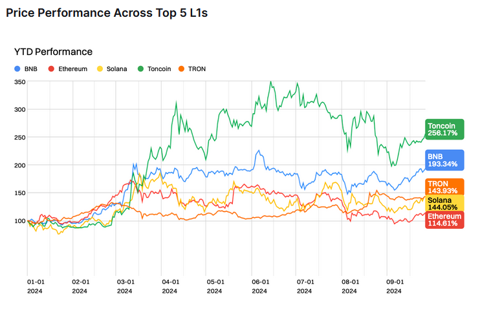Select the TRON 143.93% end label

[x=444, y=187]
